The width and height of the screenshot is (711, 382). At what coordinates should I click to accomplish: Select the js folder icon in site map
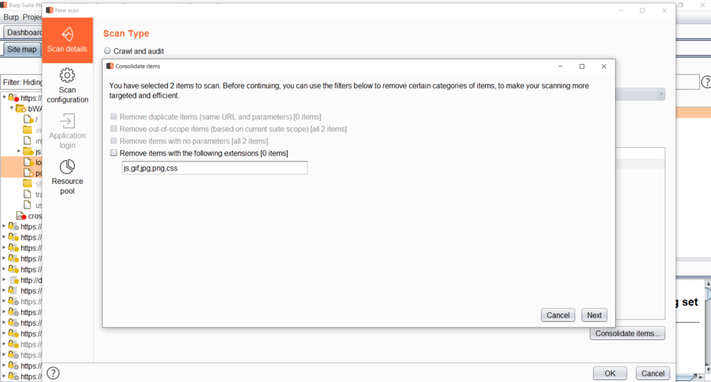28,152
